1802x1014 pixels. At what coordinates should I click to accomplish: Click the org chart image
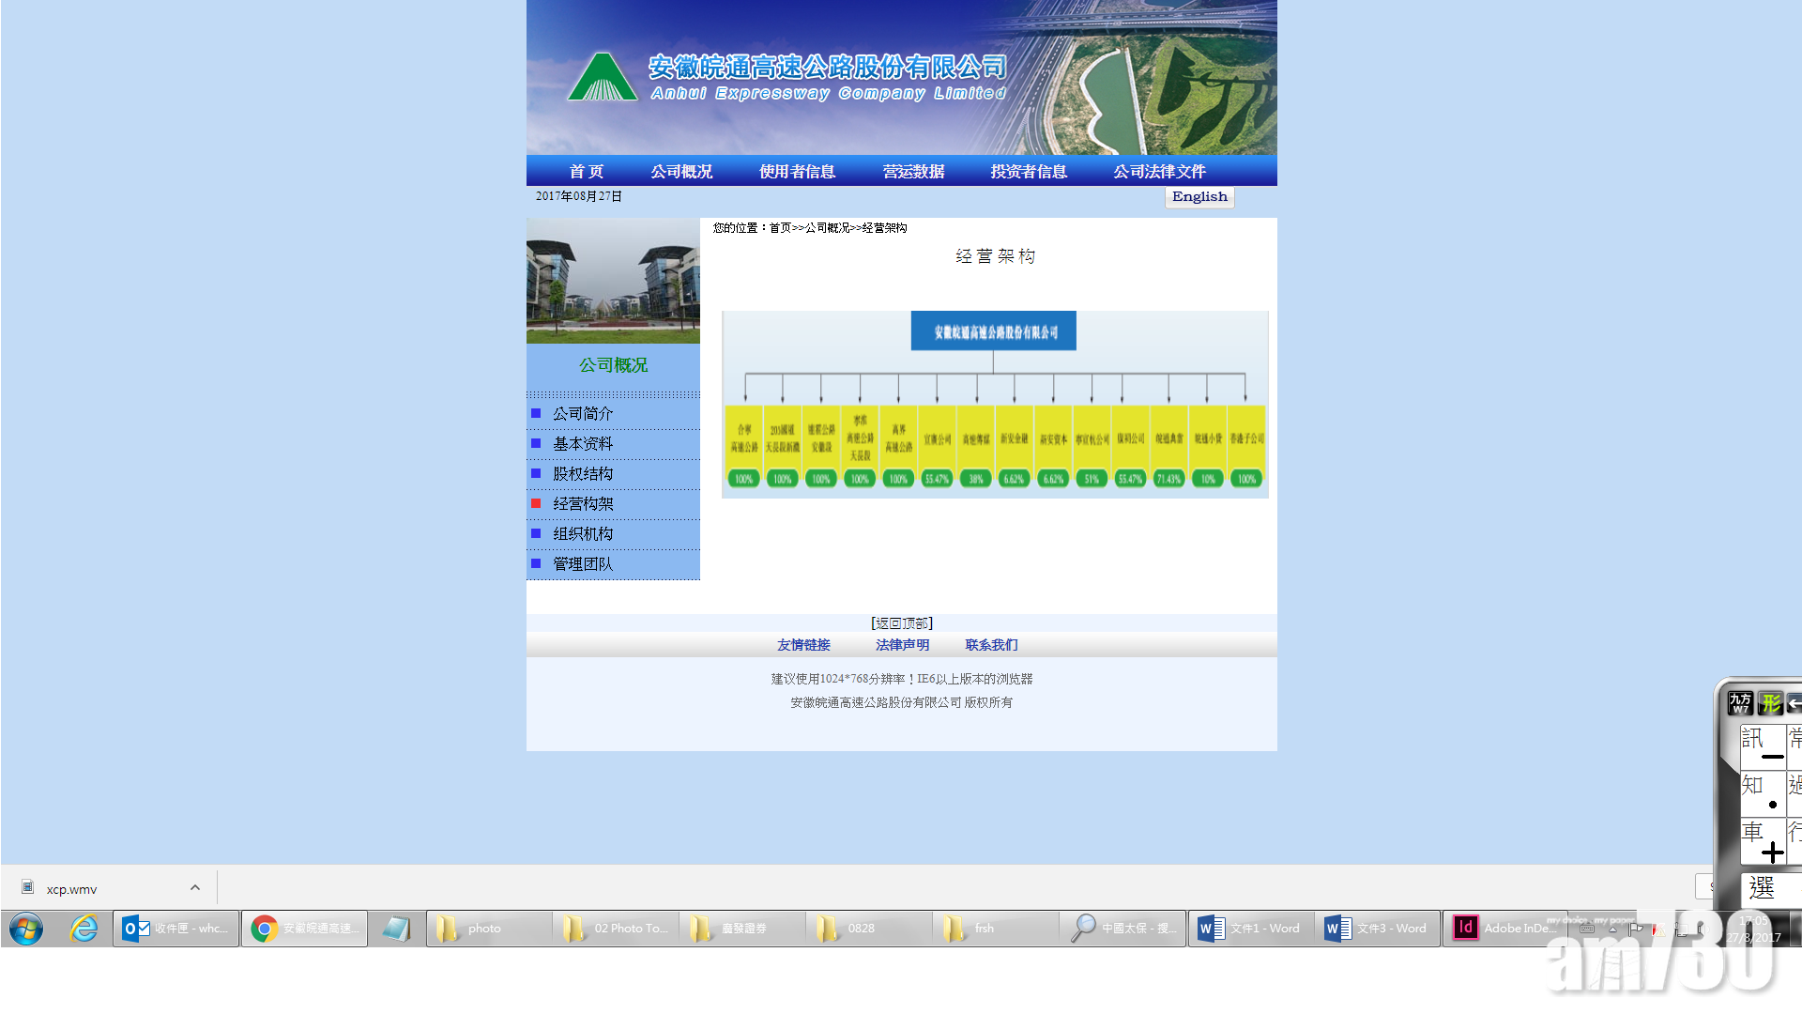(995, 404)
